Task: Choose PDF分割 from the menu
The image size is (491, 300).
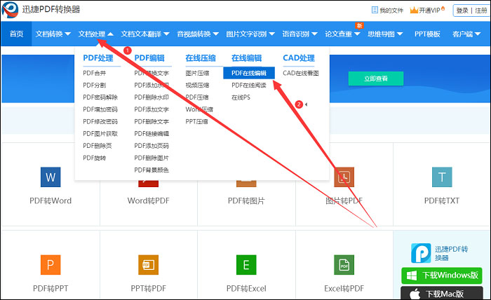Action: (x=94, y=85)
